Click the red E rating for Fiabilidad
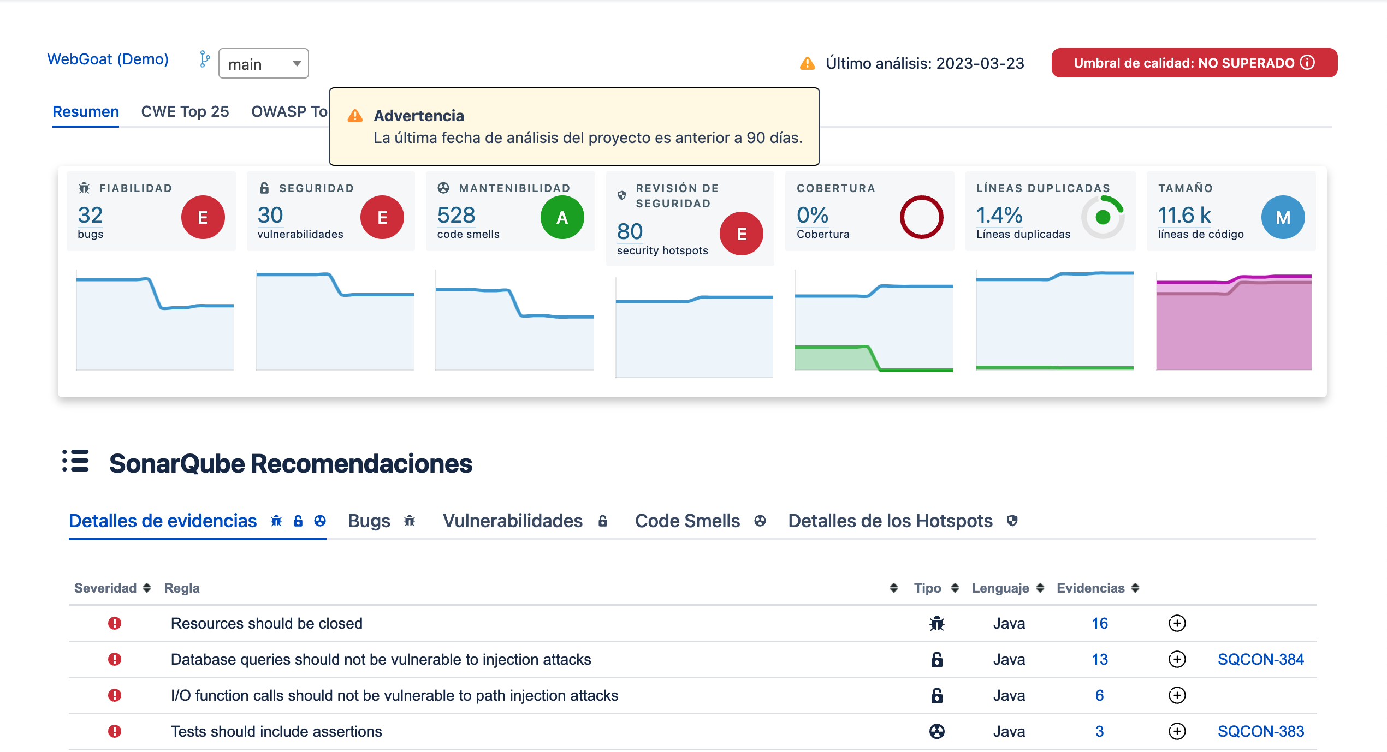 click(203, 217)
